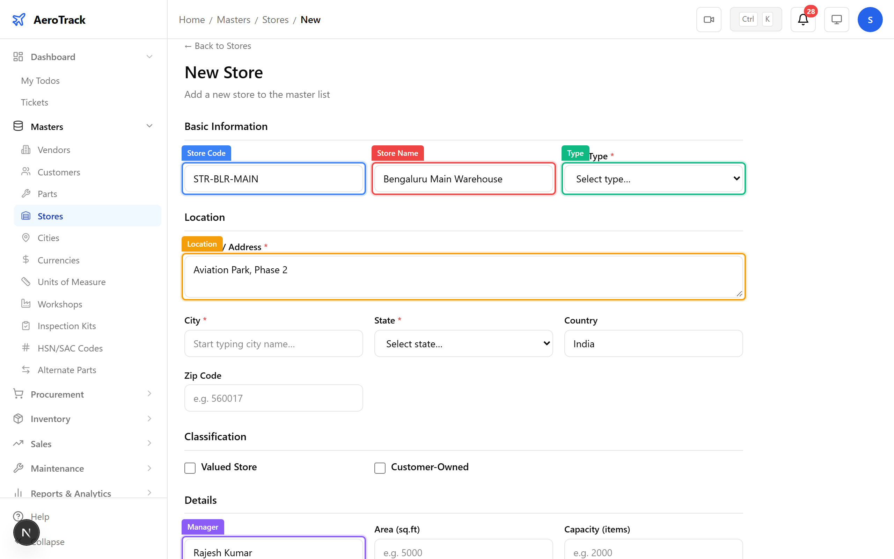
Task: Select Vendors in the Masters sidebar
Action: [x=54, y=150]
